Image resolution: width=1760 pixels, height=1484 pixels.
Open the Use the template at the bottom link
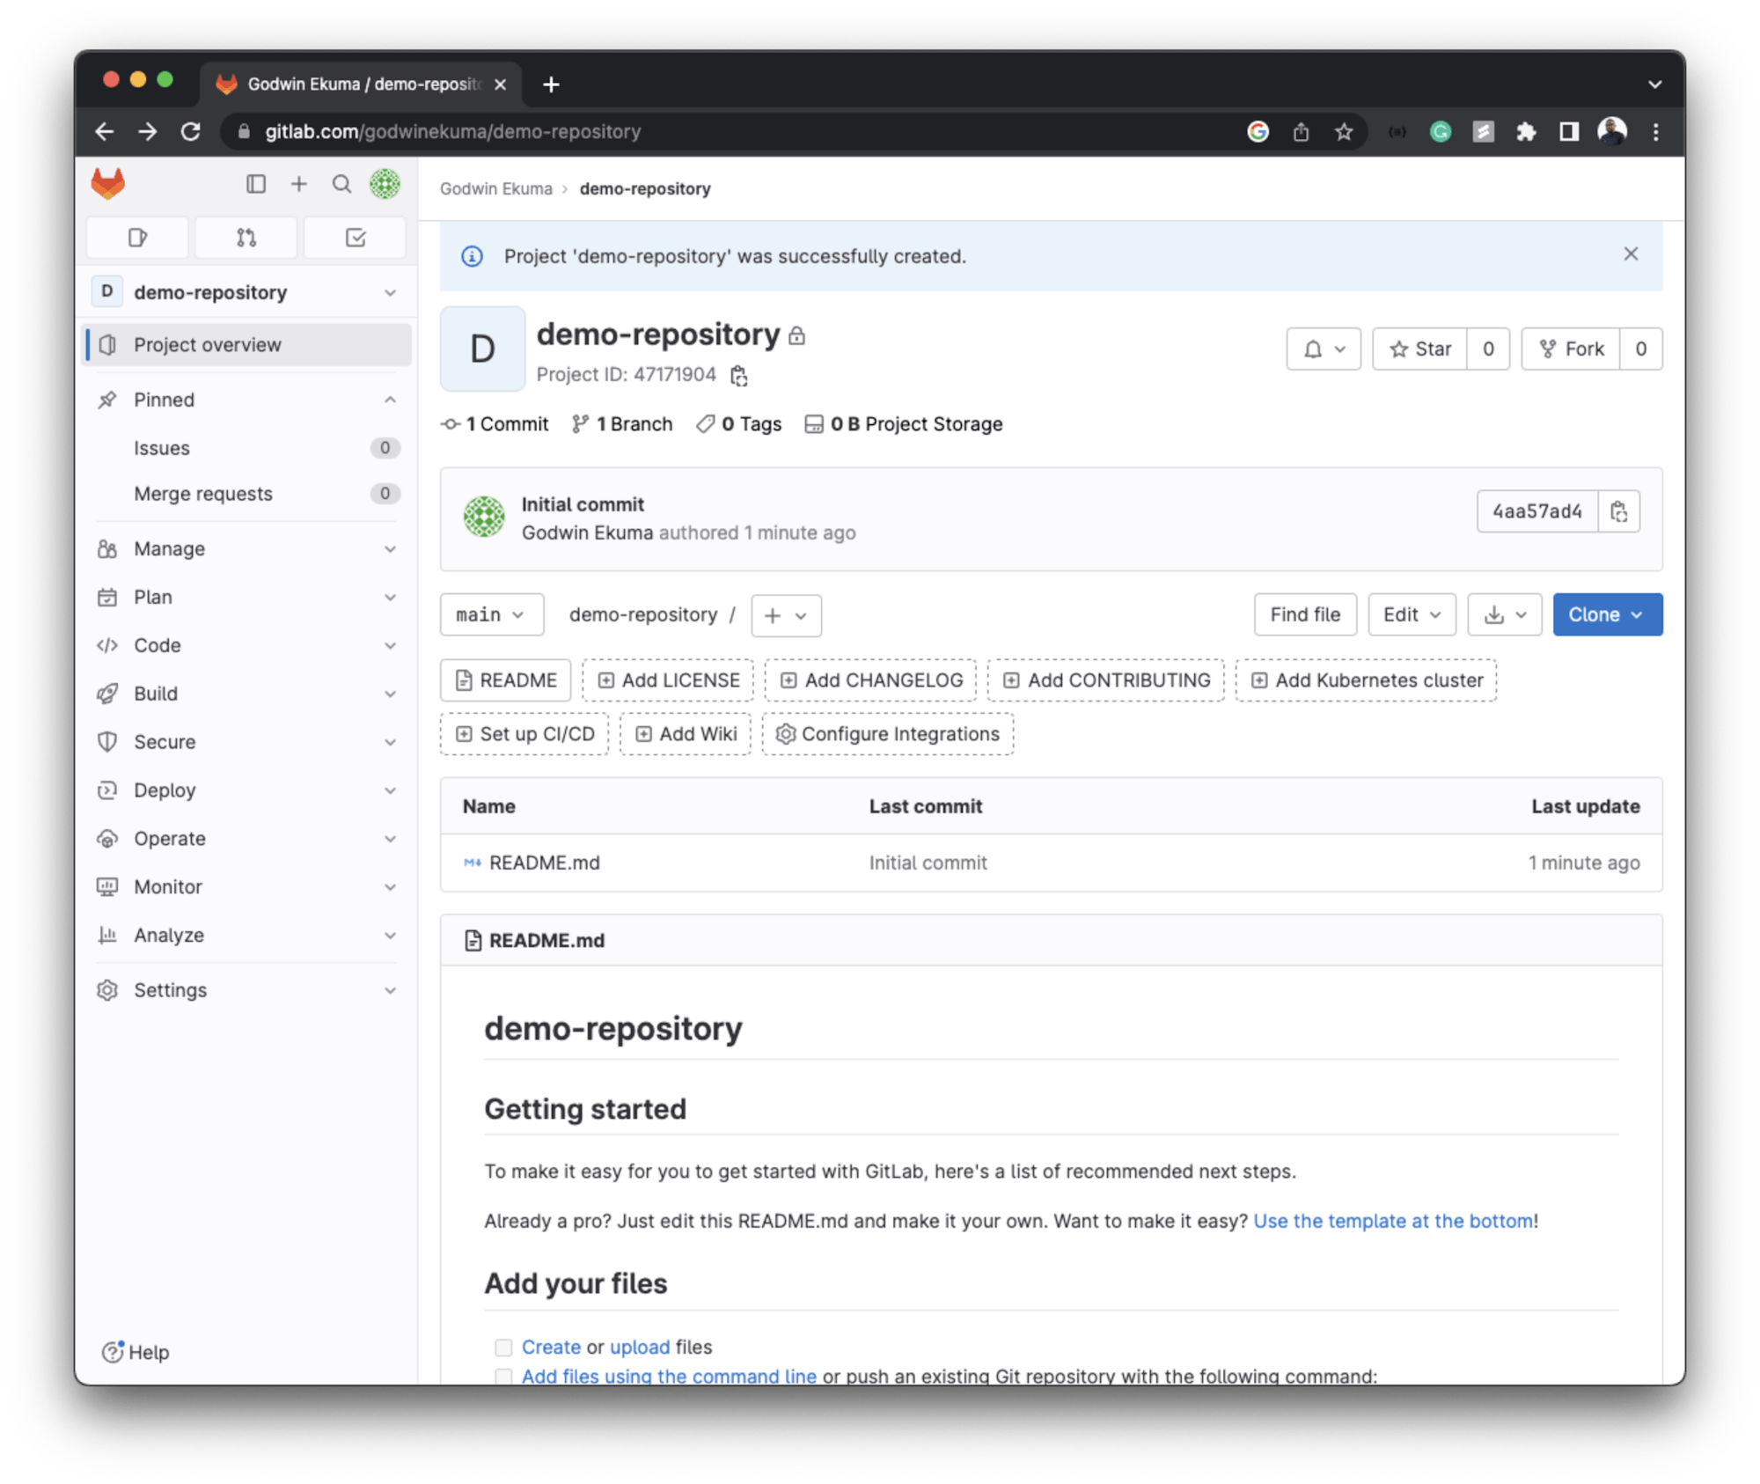(x=1393, y=1221)
